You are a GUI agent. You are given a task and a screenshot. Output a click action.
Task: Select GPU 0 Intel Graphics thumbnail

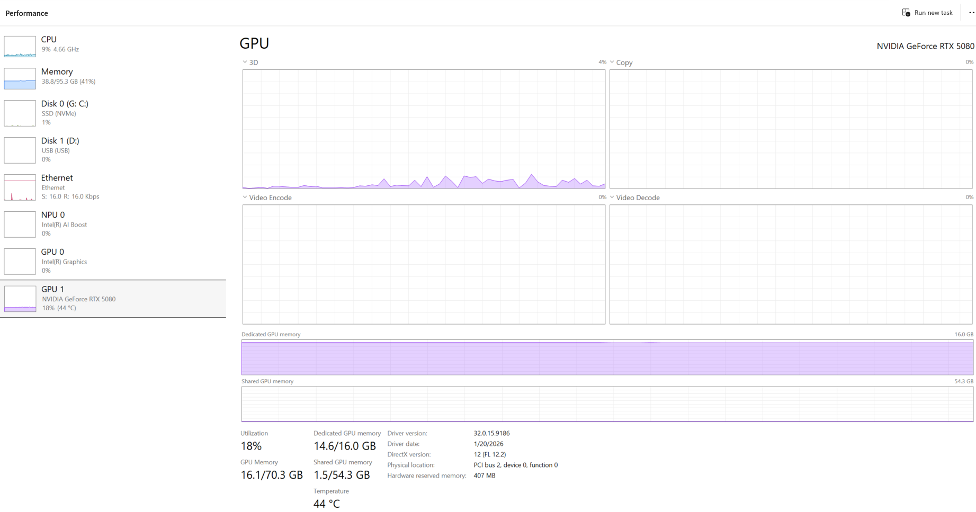click(20, 262)
